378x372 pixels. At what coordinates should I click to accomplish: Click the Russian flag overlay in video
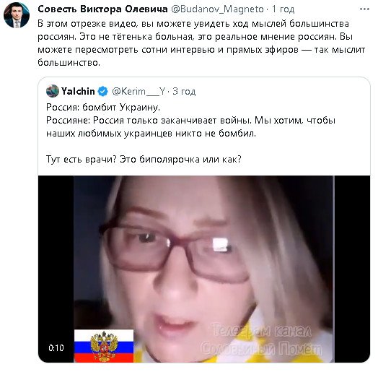click(x=104, y=346)
